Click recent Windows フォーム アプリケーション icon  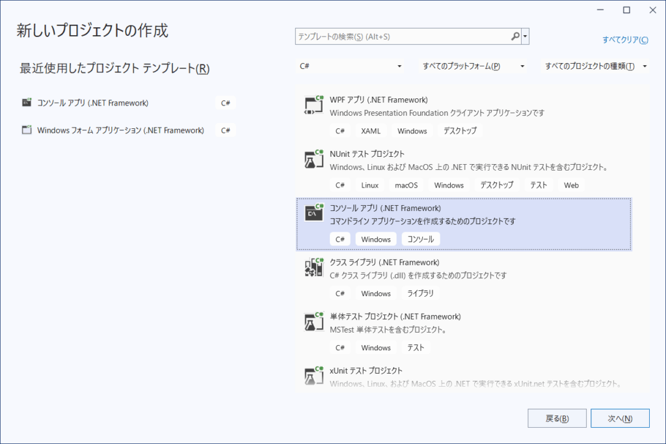coord(27,130)
